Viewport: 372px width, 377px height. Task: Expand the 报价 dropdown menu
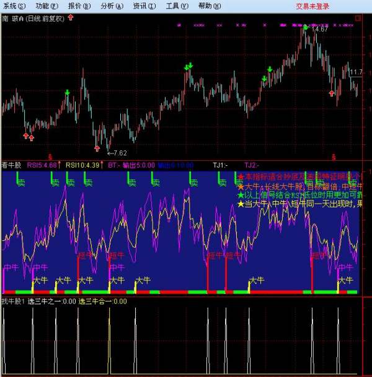[78, 6]
